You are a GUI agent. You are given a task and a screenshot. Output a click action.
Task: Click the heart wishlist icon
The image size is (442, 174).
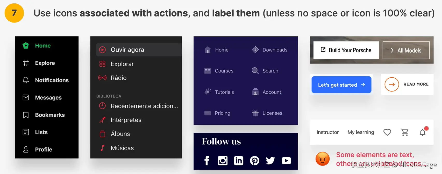[387, 132]
